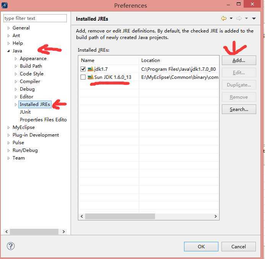
Task: Expand the Editor node arrow
Action: [16, 97]
